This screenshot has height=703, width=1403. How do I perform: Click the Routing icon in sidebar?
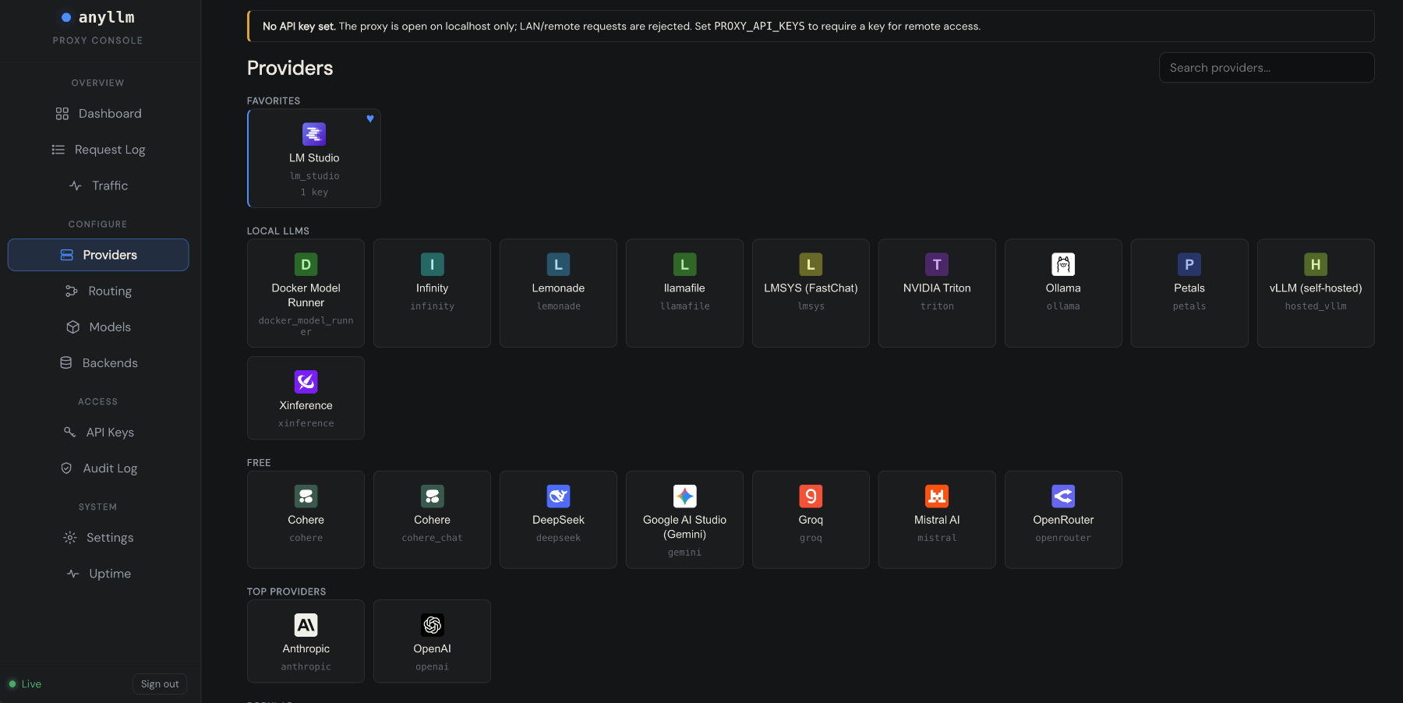(72, 291)
